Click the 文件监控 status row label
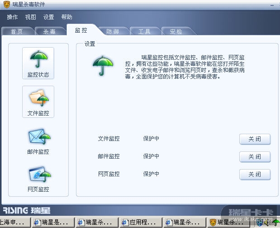 (109, 138)
